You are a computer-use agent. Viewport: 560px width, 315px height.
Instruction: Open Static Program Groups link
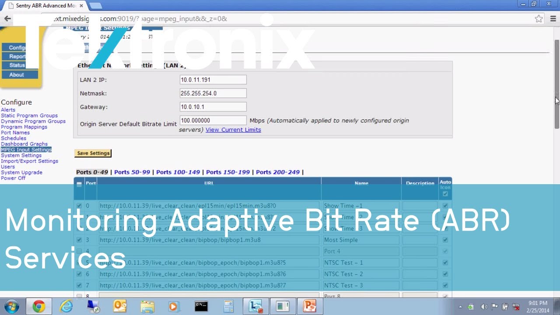[x=29, y=115]
